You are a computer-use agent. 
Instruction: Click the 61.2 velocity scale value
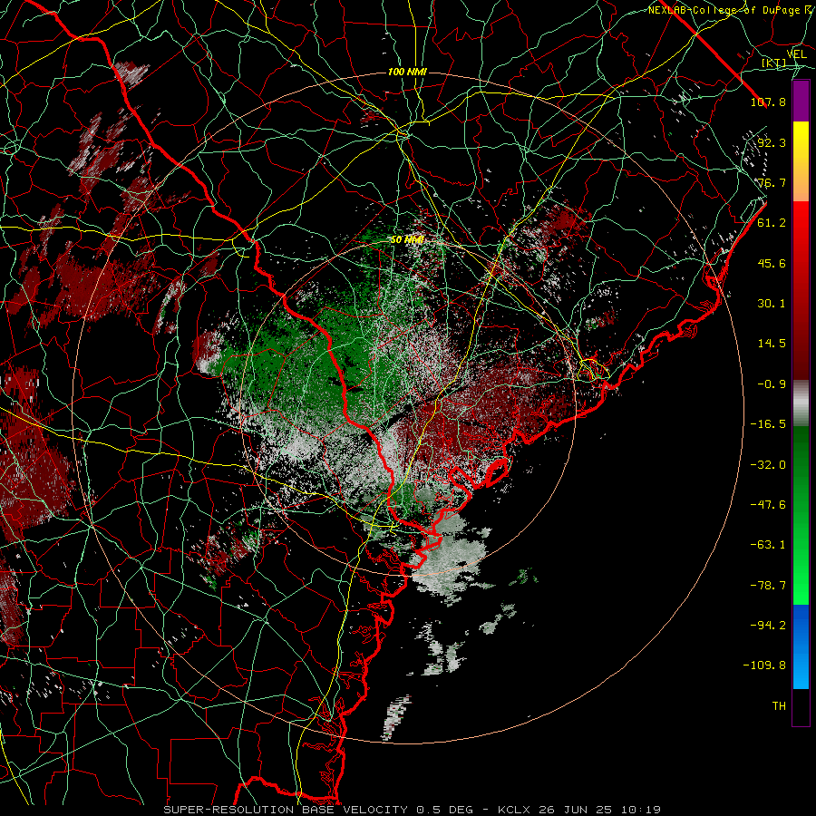(x=772, y=223)
